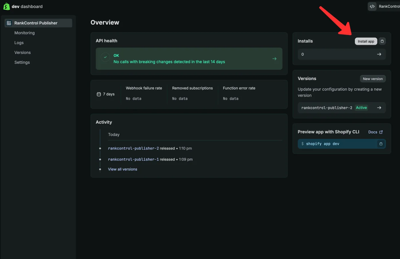
Task: Click the app grid icon beside RankControl Publisher
Action: [x=9, y=23]
